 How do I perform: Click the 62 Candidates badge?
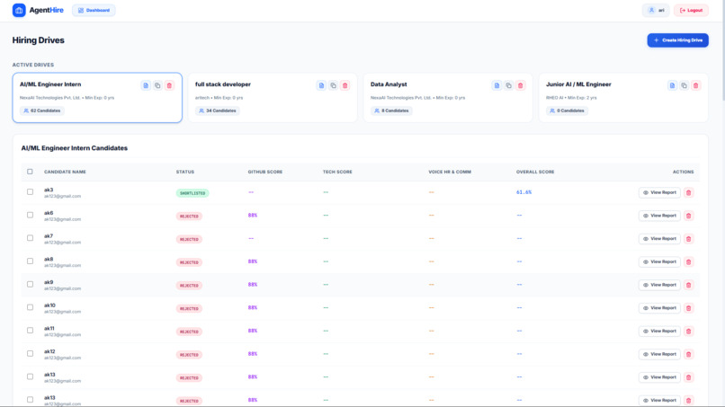click(42, 111)
